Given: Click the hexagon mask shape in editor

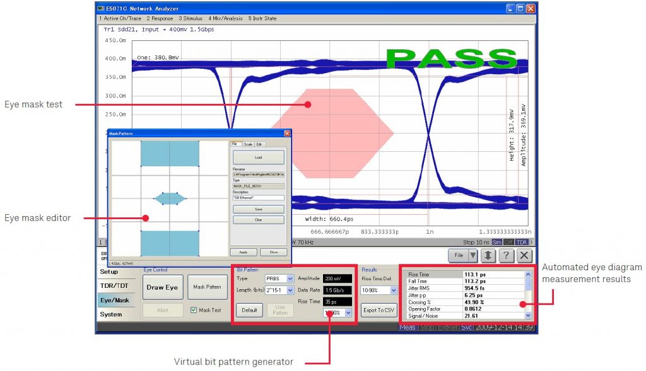Looking at the screenshot, I should coord(170,198).
